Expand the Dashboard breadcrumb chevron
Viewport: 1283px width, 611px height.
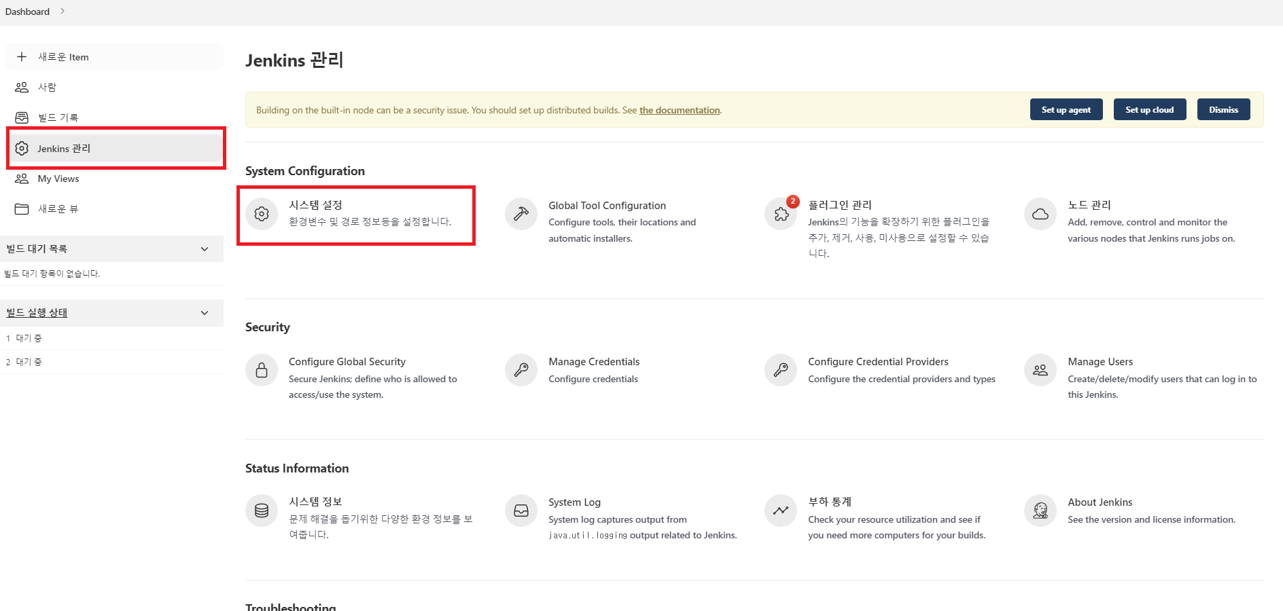click(x=62, y=11)
